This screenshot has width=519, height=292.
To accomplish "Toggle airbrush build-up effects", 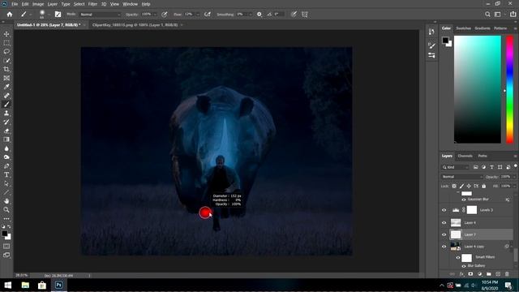I will tap(208, 15).
